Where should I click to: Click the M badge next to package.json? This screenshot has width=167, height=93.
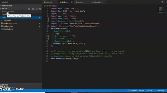tap(39, 26)
